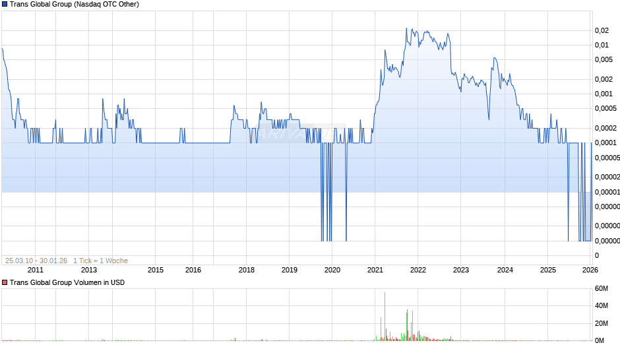The width and height of the screenshot is (620, 347).
Task: Select the Trans Global Group Volumen in USD label
Action: click(67, 282)
